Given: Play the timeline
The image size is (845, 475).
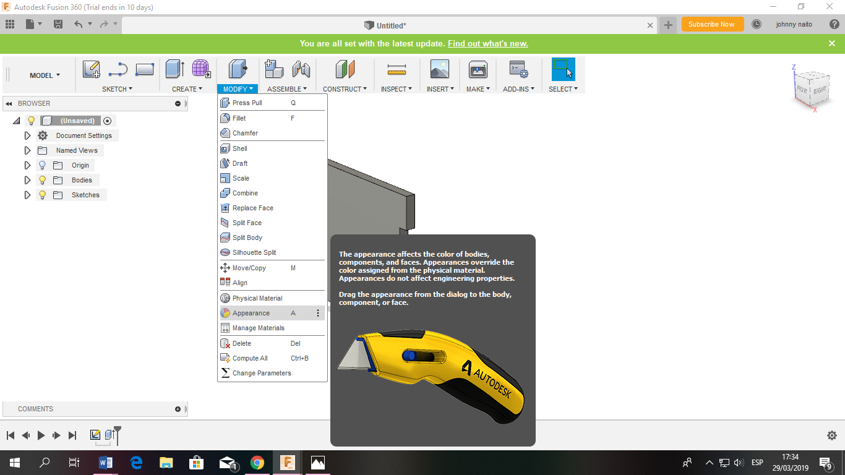Looking at the screenshot, I should click(41, 435).
